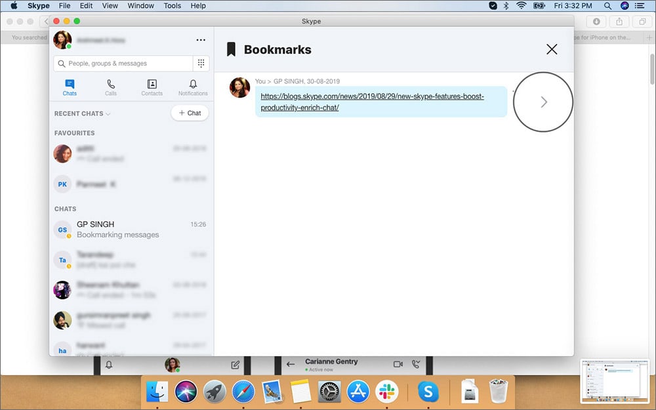Launch Skype from the Dock
Image resolution: width=656 pixels, height=410 pixels.
point(428,392)
